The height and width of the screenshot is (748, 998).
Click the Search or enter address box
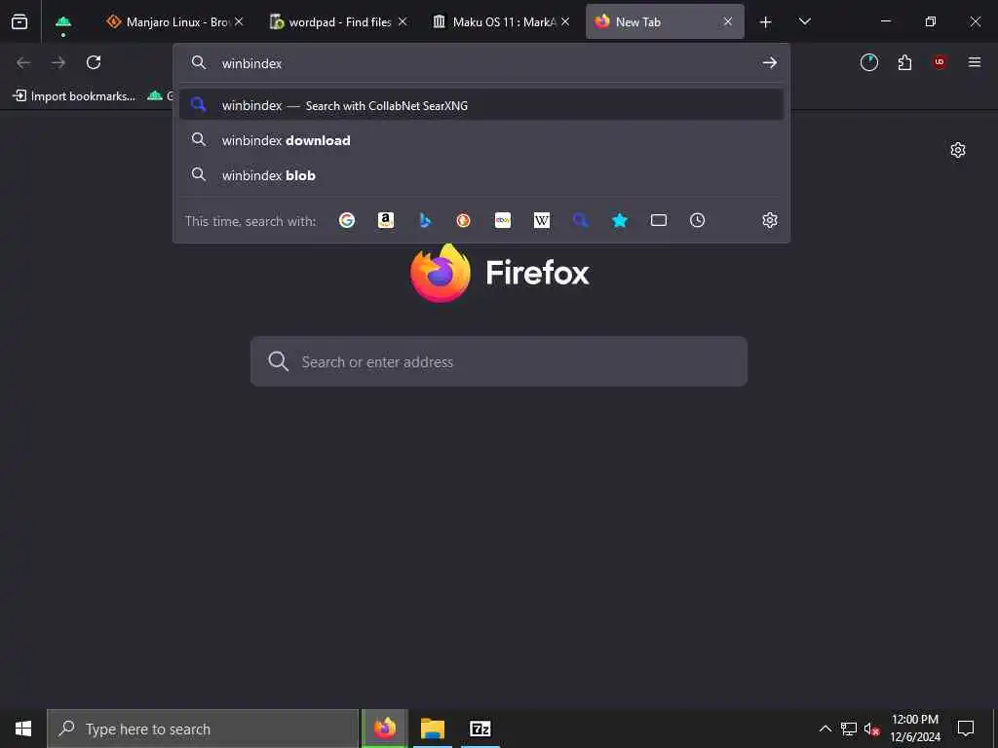498,361
